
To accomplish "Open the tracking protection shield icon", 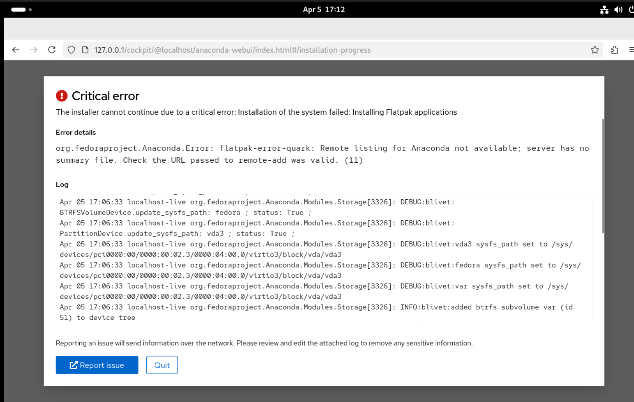I will tap(71, 50).
